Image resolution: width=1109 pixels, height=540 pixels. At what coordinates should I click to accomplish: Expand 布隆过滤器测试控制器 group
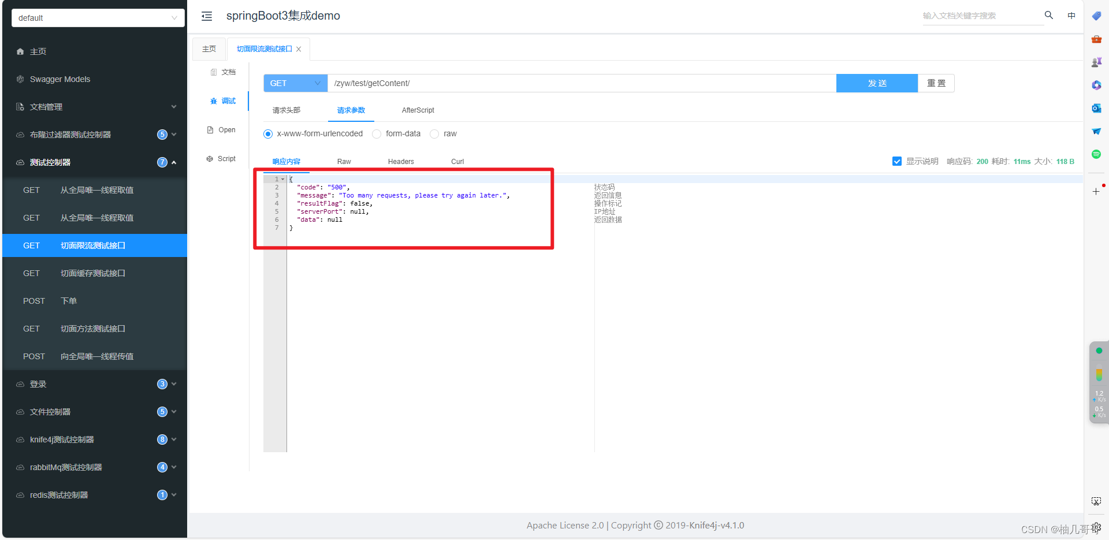174,135
